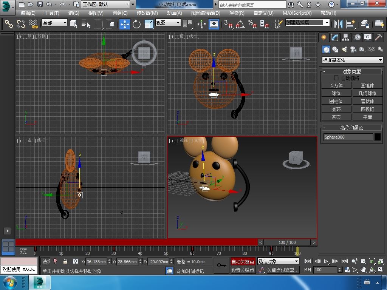Click the black object color swatch
Viewport: 387px width, 290px height.
coord(378,137)
